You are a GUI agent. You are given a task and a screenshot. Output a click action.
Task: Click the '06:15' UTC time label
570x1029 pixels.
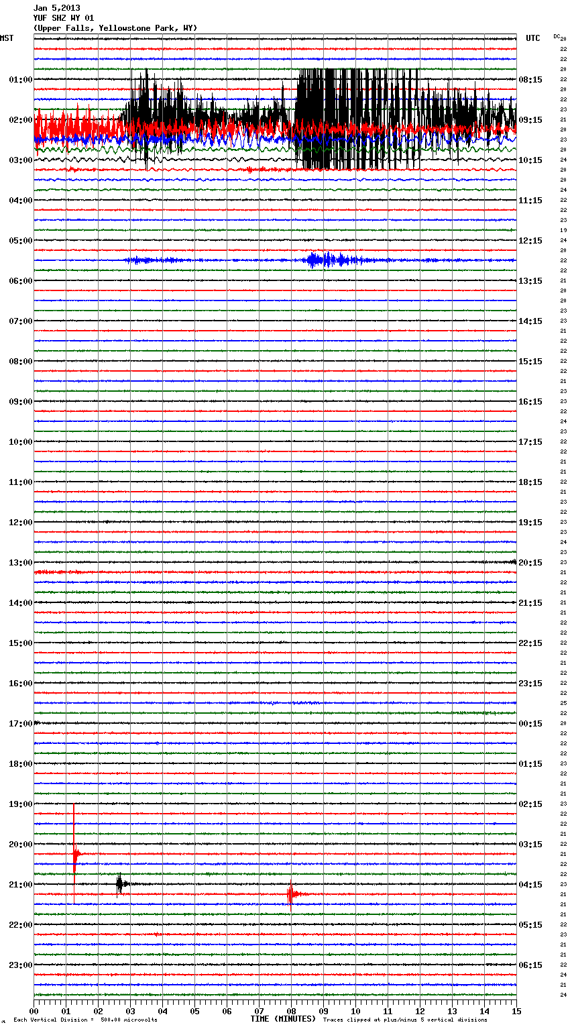click(530, 965)
